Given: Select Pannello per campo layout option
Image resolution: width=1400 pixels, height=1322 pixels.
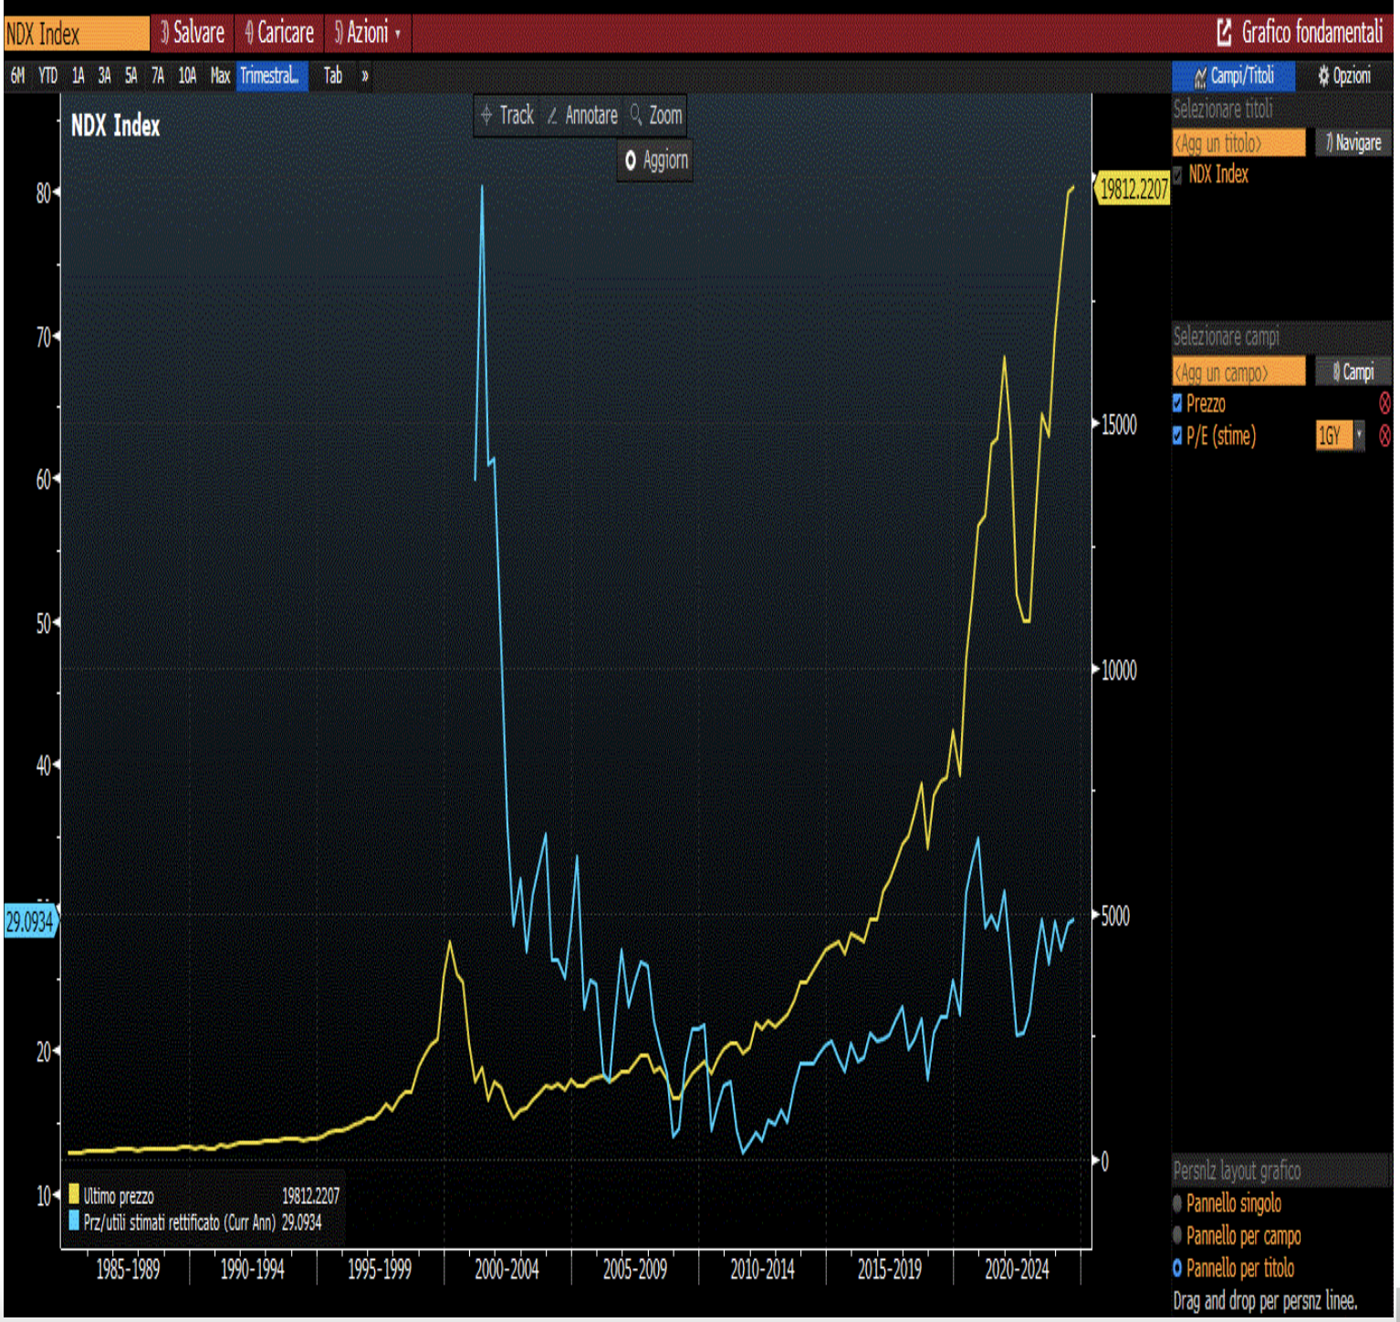Looking at the screenshot, I should coord(1177,1235).
